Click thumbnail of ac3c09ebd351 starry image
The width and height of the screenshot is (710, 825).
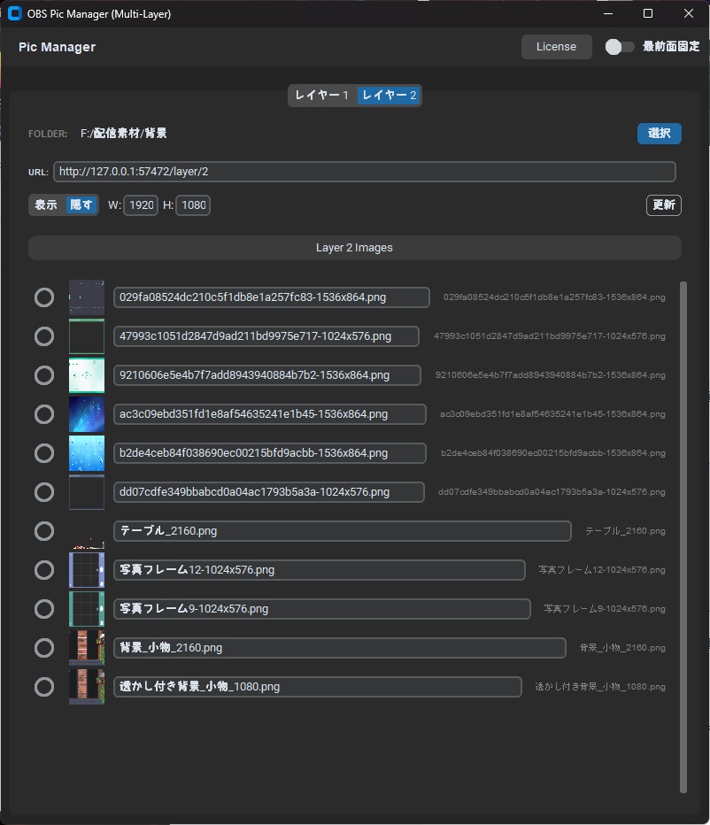click(87, 414)
